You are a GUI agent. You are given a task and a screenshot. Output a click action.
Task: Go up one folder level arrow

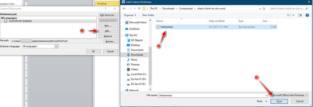pos(139,9)
